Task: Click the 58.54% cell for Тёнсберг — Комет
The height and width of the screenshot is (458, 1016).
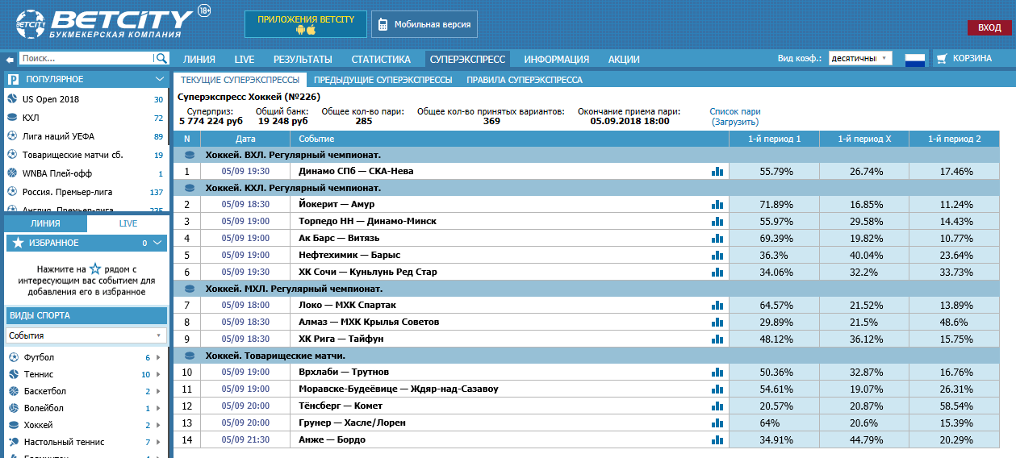Action: point(956,406)
